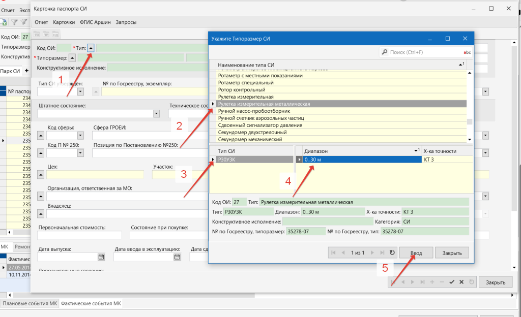Screen dimensions: 521x317
Task: Select the row Ротор контрольный
Action: 341,90
